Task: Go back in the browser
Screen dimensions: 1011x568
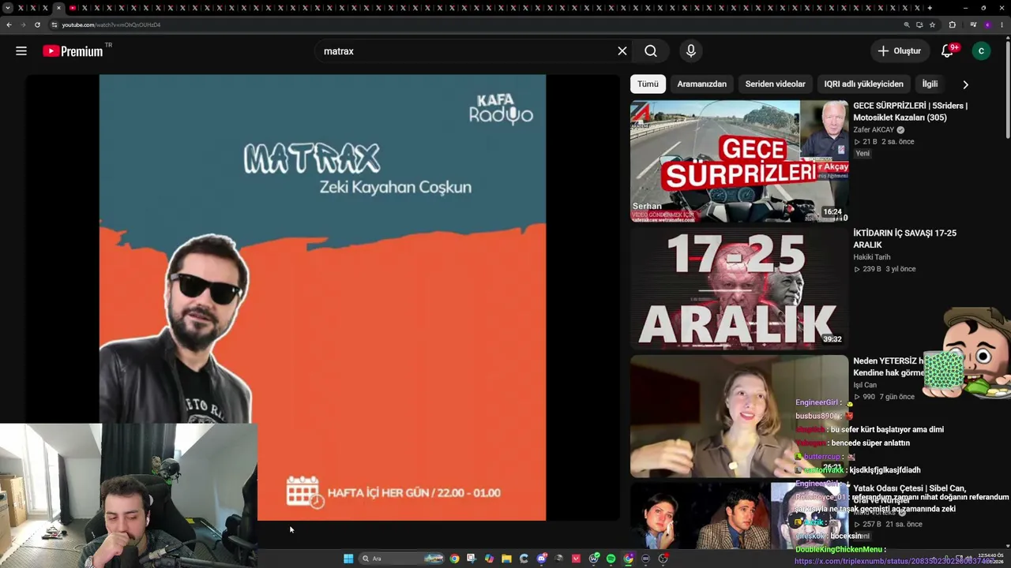Action: (9, 24)
